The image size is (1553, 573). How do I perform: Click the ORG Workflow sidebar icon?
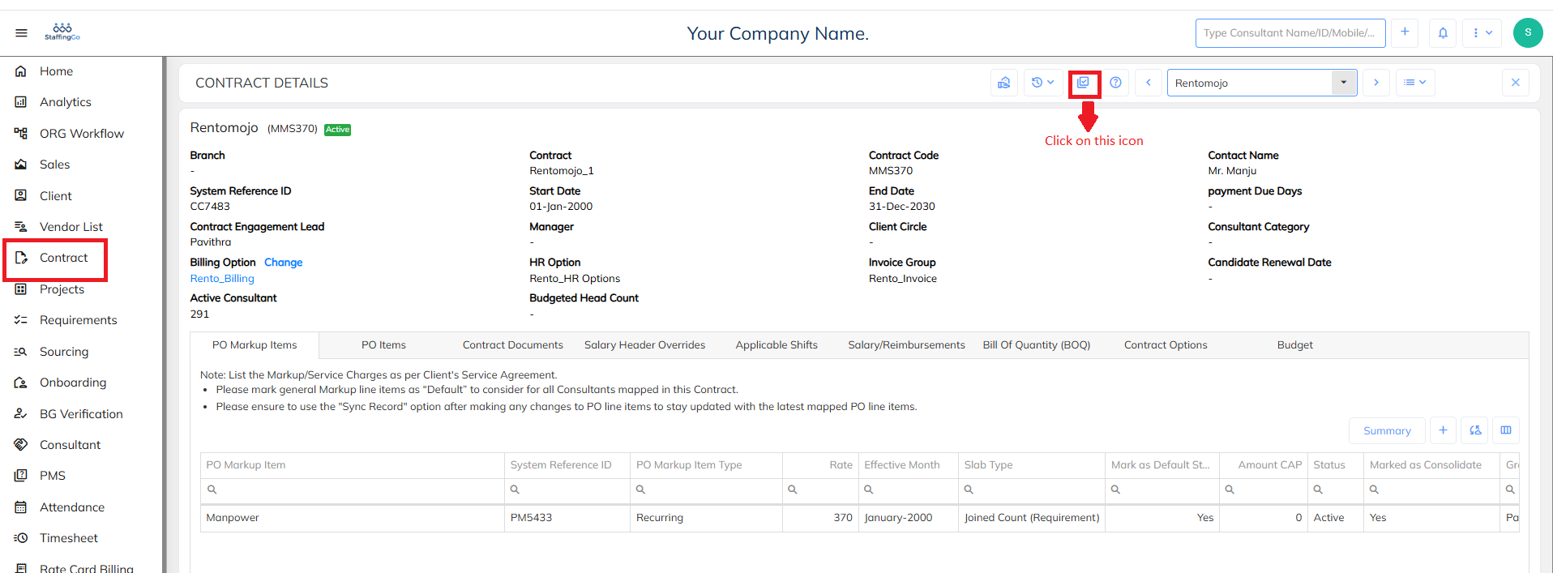21,134
